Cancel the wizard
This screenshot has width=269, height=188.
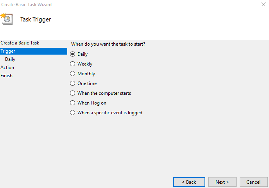pos(254,182)
